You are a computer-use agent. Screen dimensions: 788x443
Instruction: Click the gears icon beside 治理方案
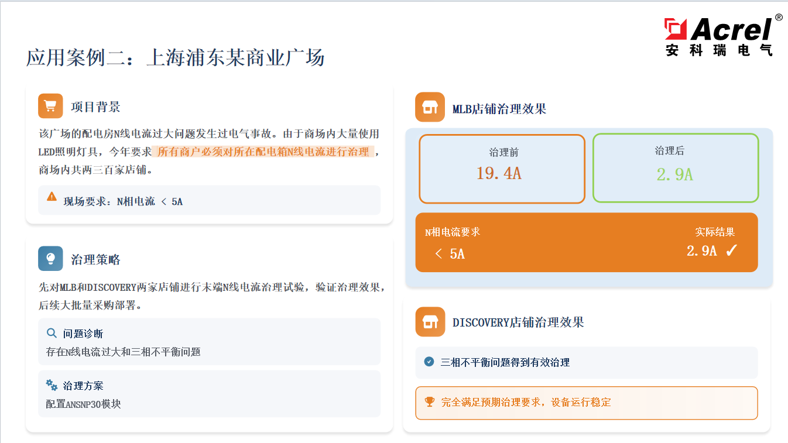(52, 384)
